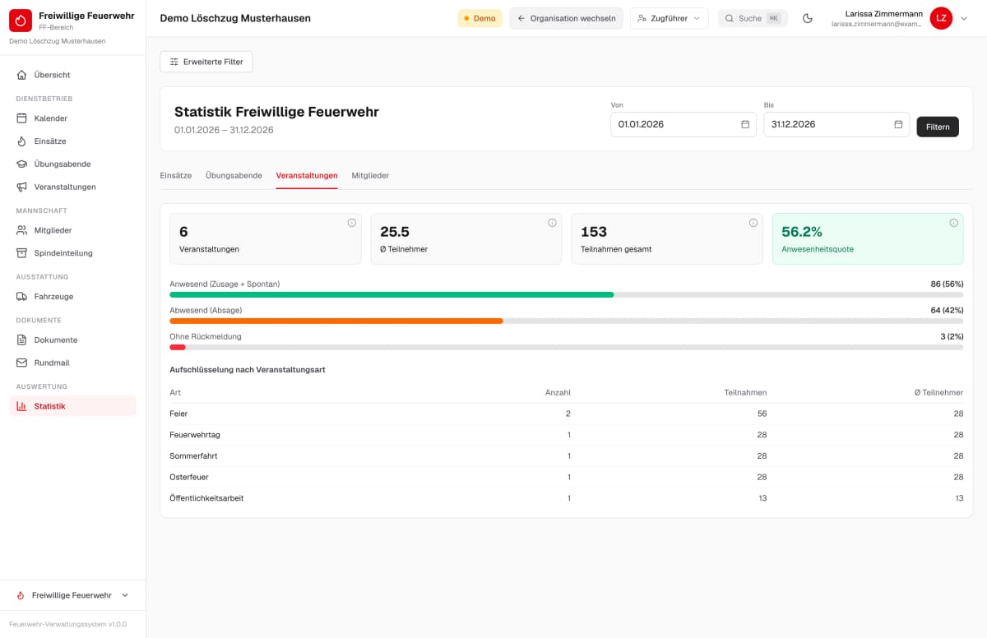Expand Freiwillige Feuerwehr switcher at sidebar bottom

[x=72, y=595]
